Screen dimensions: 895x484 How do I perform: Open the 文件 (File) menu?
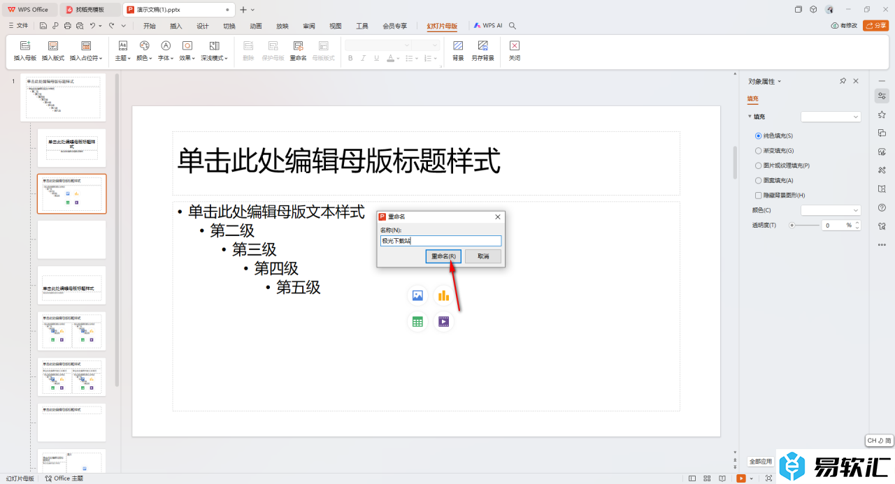tap(18, 26)
